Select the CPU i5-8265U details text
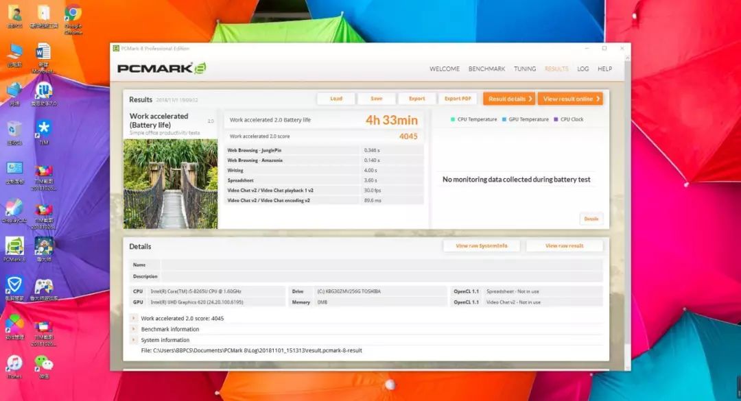 click(x=196, y=291)
